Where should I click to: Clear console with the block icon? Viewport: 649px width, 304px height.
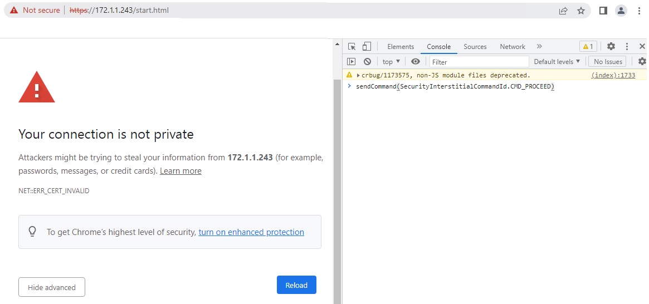(367, 62)
